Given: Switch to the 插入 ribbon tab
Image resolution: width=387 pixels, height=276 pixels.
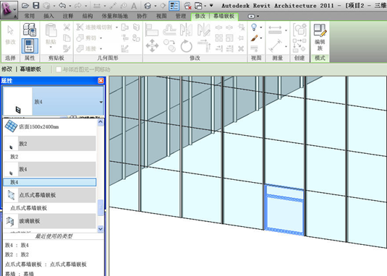Looking at the screenshot, I should [48, 16].
